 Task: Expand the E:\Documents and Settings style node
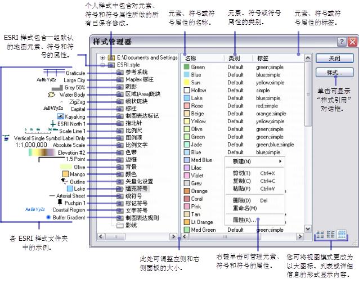(x=103, y=58)
